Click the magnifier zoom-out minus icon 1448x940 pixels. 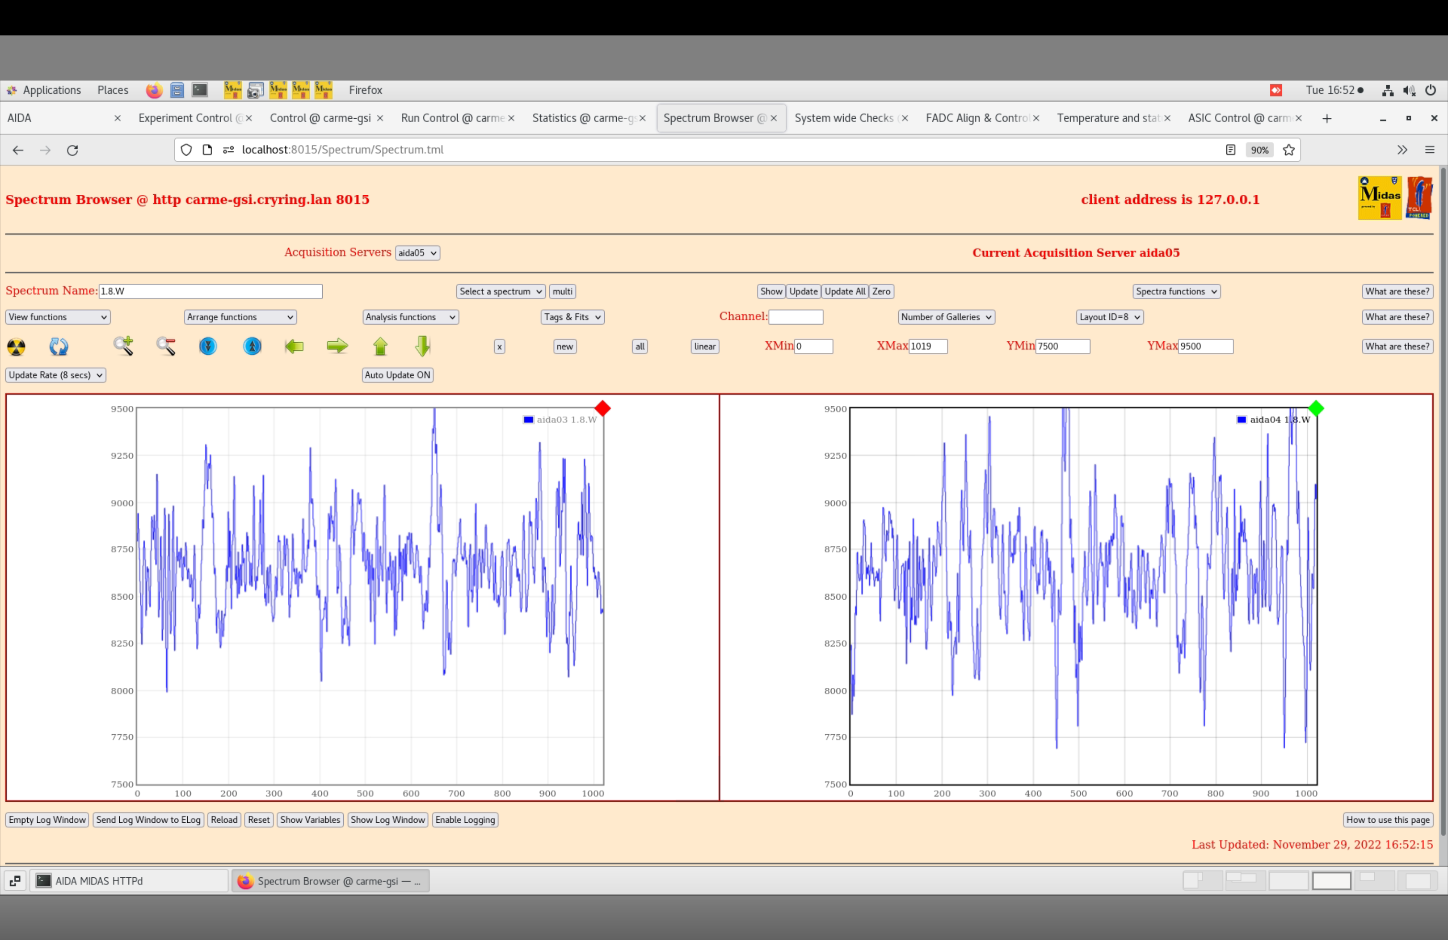click(x=166, y=346)
